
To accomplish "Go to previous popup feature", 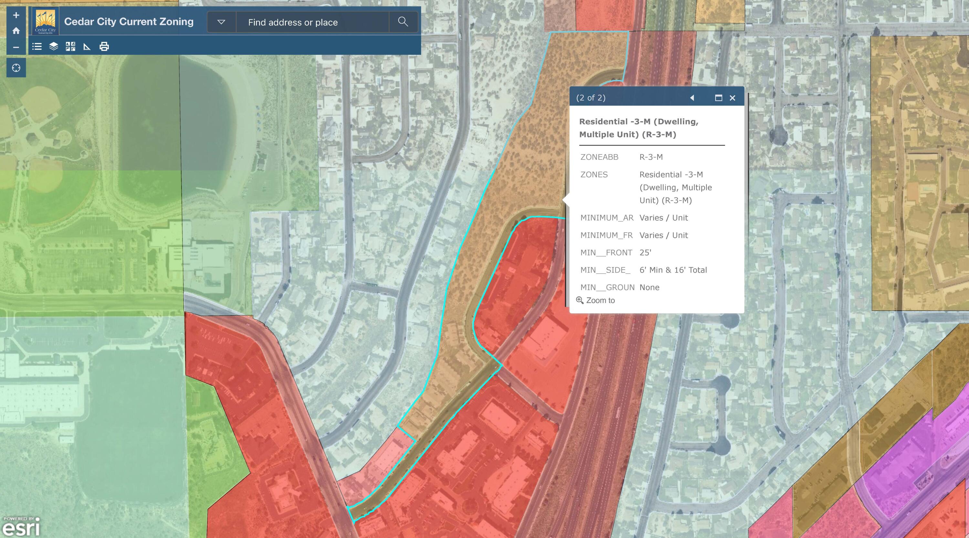I will (x=692, y=98).
